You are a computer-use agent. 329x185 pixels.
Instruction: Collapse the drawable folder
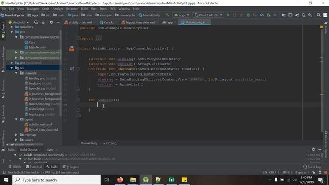(x=16, y=73)
